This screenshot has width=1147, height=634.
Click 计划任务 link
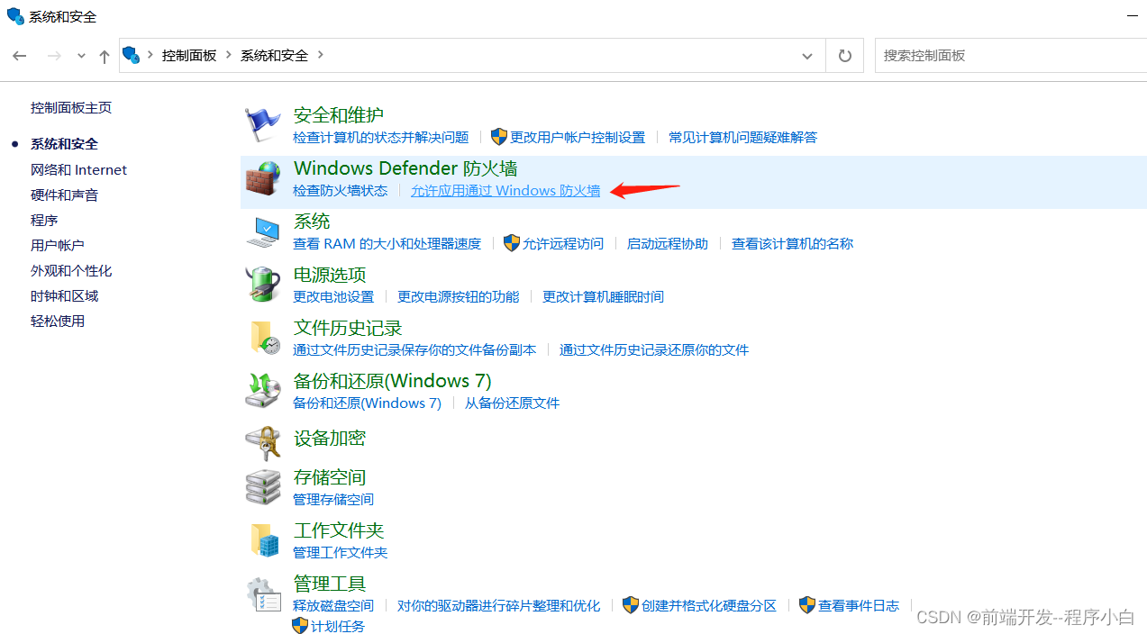[x=338, y=626]
